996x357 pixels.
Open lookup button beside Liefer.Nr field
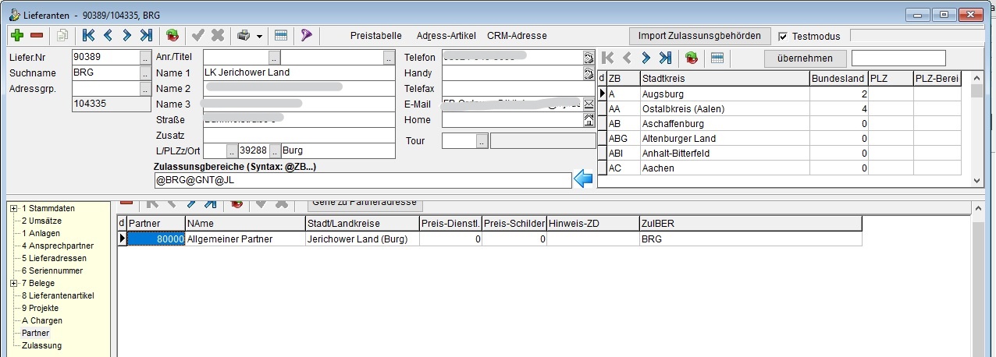[x=144, y=57]
